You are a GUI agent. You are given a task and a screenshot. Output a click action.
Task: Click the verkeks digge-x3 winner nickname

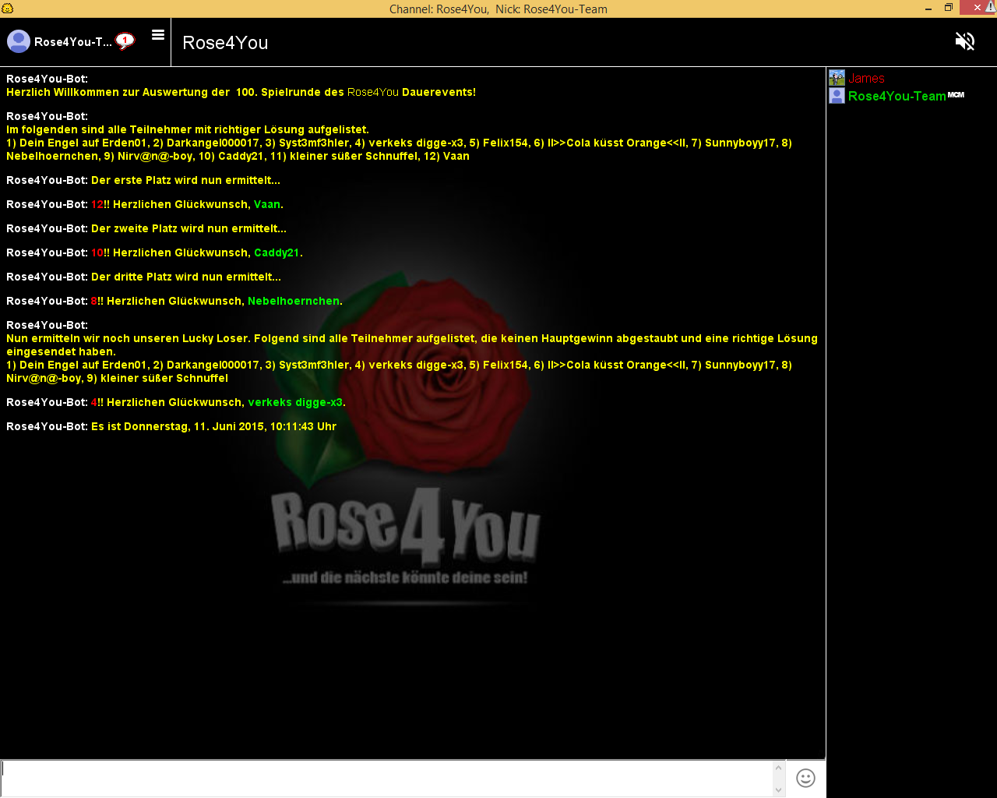(x=294, y=402)
